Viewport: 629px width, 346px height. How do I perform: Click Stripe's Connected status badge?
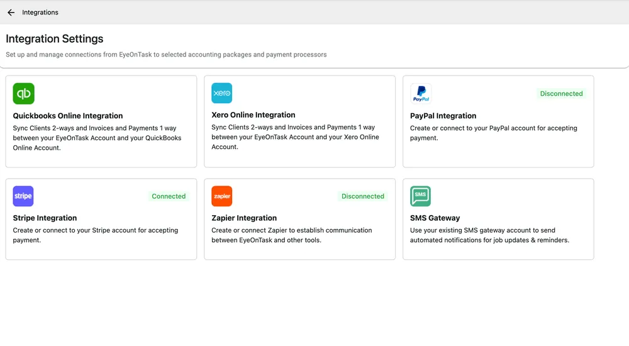(169, 196)
